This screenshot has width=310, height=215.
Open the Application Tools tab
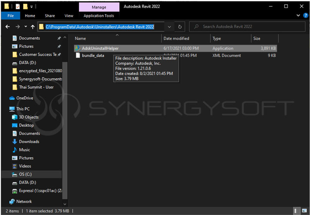click(99, 16)
